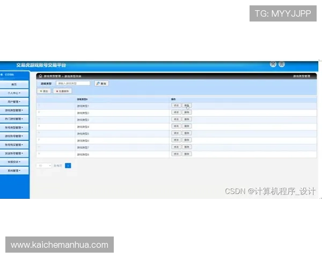Image resolution: width=322 pixels, height=258 pixels.
Task: Click the 查询 search button with magnifier
Action: (x=101, y=83)
